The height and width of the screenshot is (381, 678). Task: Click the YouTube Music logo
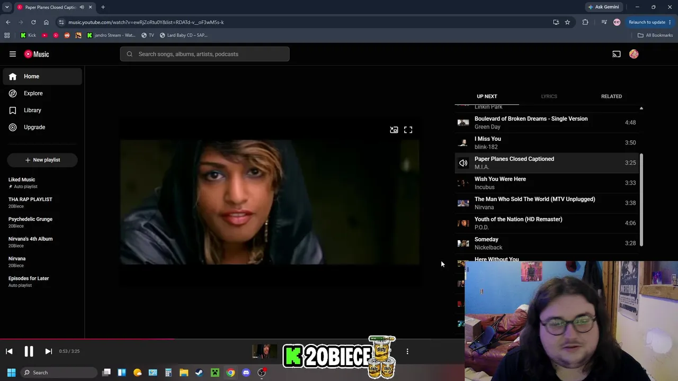pos(37,54)
